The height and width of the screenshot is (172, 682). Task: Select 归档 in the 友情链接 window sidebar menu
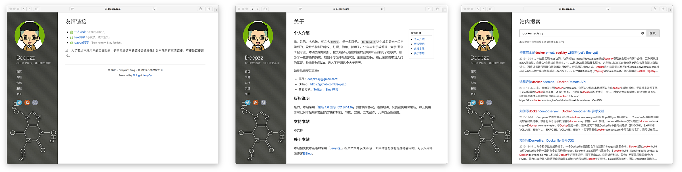(x=19, y=83)
